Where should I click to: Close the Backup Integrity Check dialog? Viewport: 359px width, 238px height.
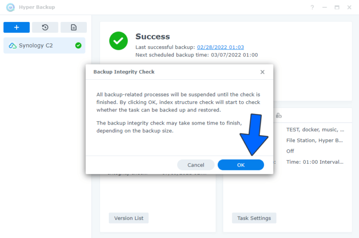click(x=262, y=72)
